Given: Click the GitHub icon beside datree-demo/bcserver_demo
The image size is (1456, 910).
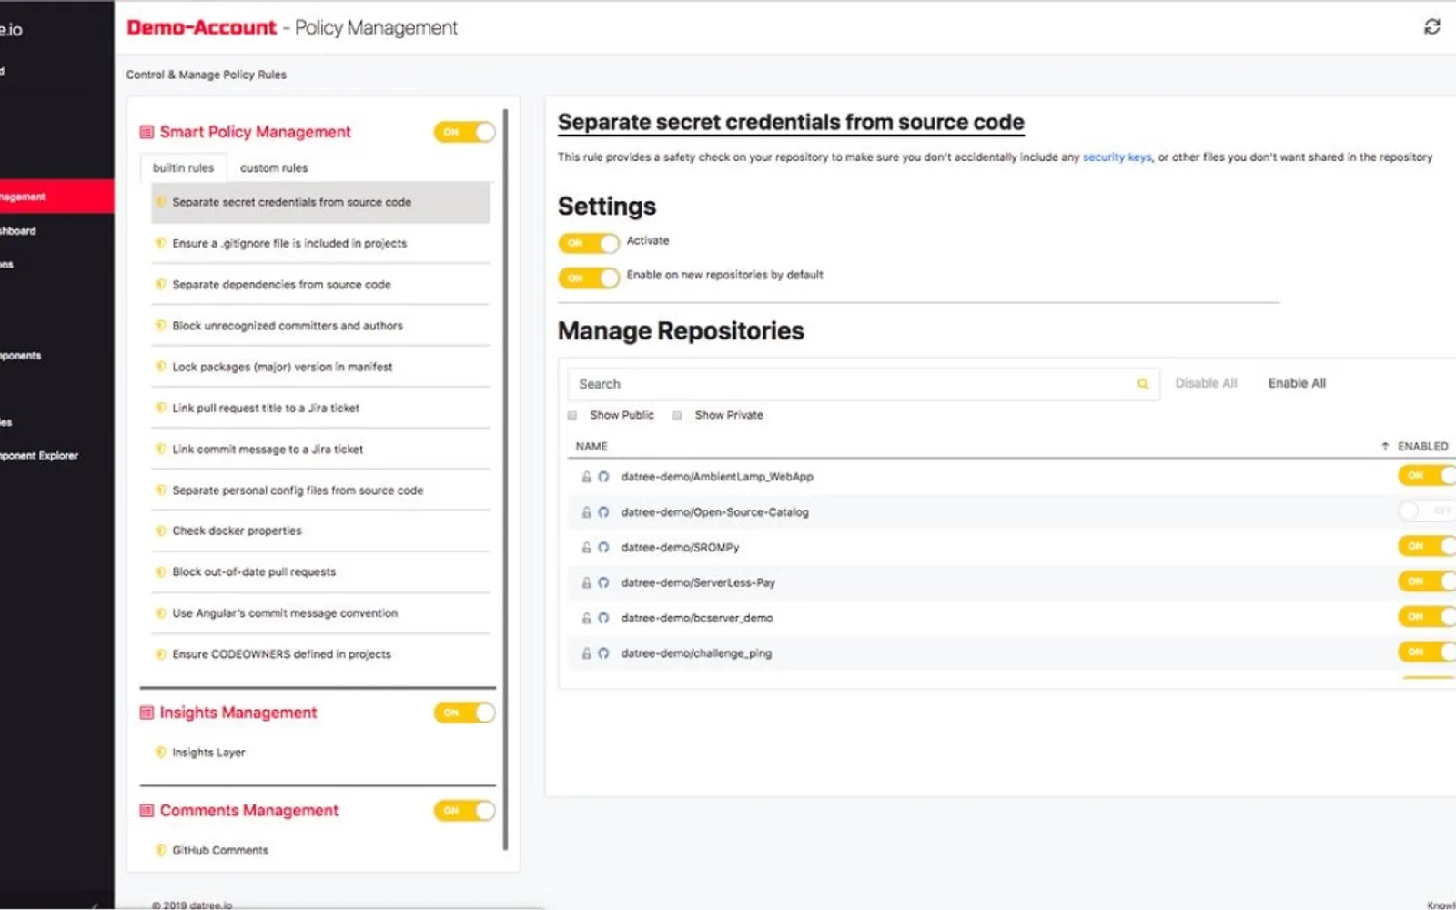Looking at the screenshot, I should (x=603, y=618).
